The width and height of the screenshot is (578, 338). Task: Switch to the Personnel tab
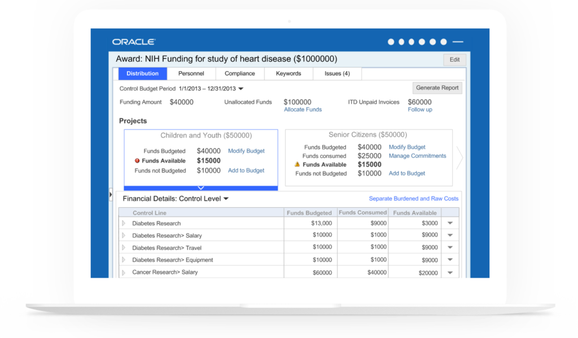click(x=191, y=73)
